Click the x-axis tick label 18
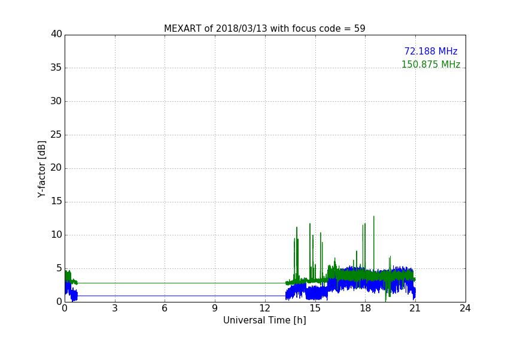Image resolution: width=517 pixels, height=345 pixels. coord(365,309)
